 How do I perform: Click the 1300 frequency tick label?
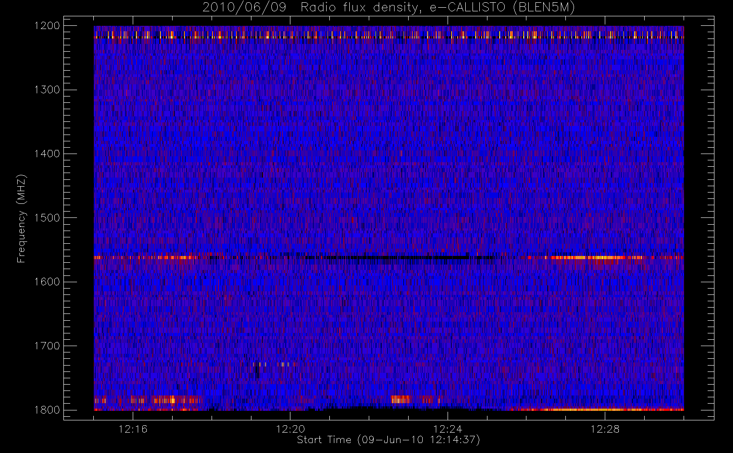click(x=47, y=90)
